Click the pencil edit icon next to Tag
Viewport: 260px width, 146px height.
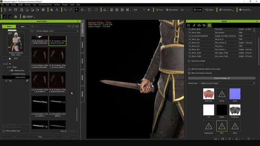tap(27, 81)
